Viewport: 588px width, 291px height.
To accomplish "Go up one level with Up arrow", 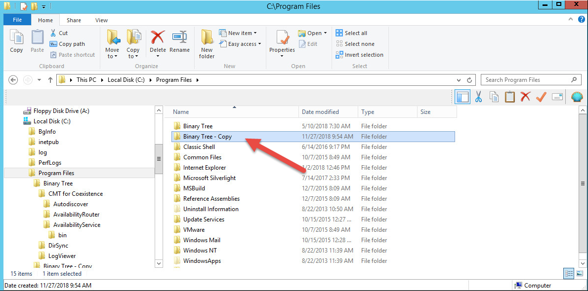I will [50, 80].
